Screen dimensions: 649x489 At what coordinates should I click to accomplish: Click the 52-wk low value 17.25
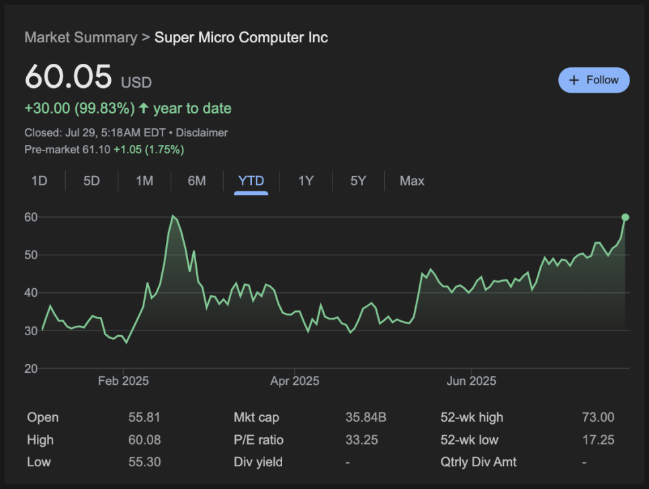(598, 440)
